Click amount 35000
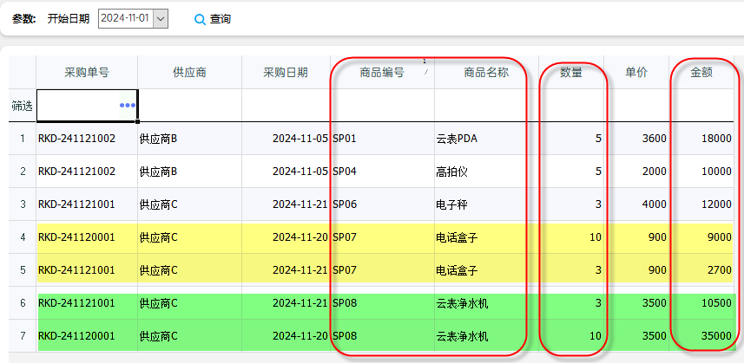Image resolution: width=744 pixels, height=363 pixels. click(x=716, y=336)
